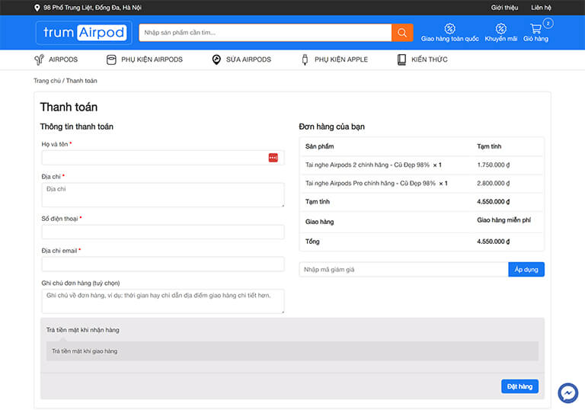Go to Trang chủ breadcrumb link
The image size is (585, 410).
46,81
